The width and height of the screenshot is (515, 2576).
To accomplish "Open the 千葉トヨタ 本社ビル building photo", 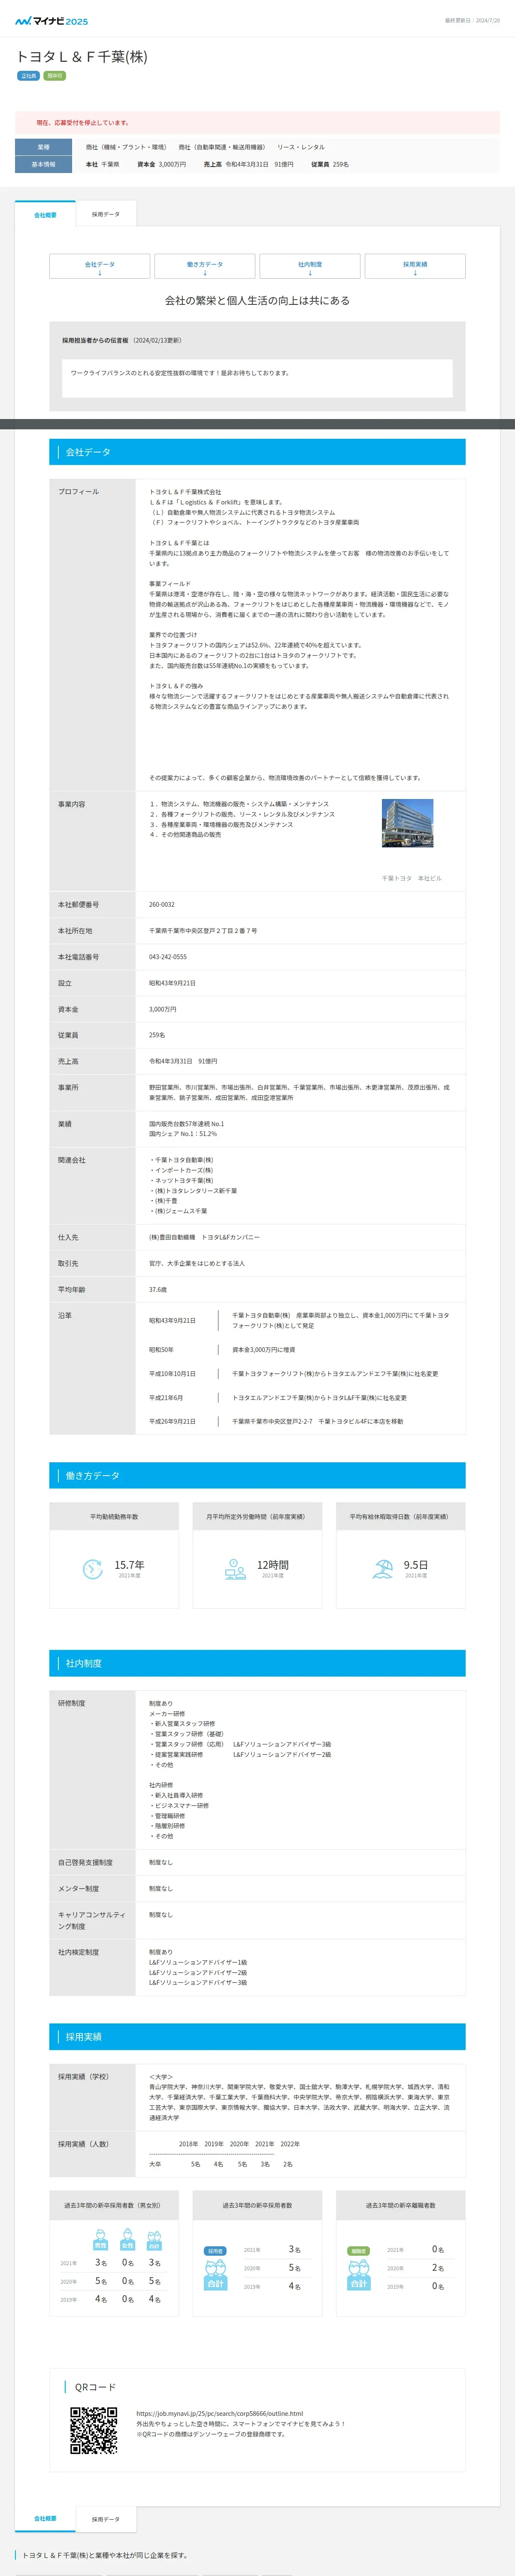I will (x=408, y=823).
